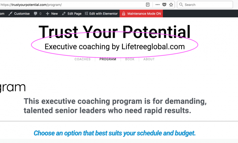Click the New plus icon
Screen dimensions: 238x143
click(x=48, y=14)
